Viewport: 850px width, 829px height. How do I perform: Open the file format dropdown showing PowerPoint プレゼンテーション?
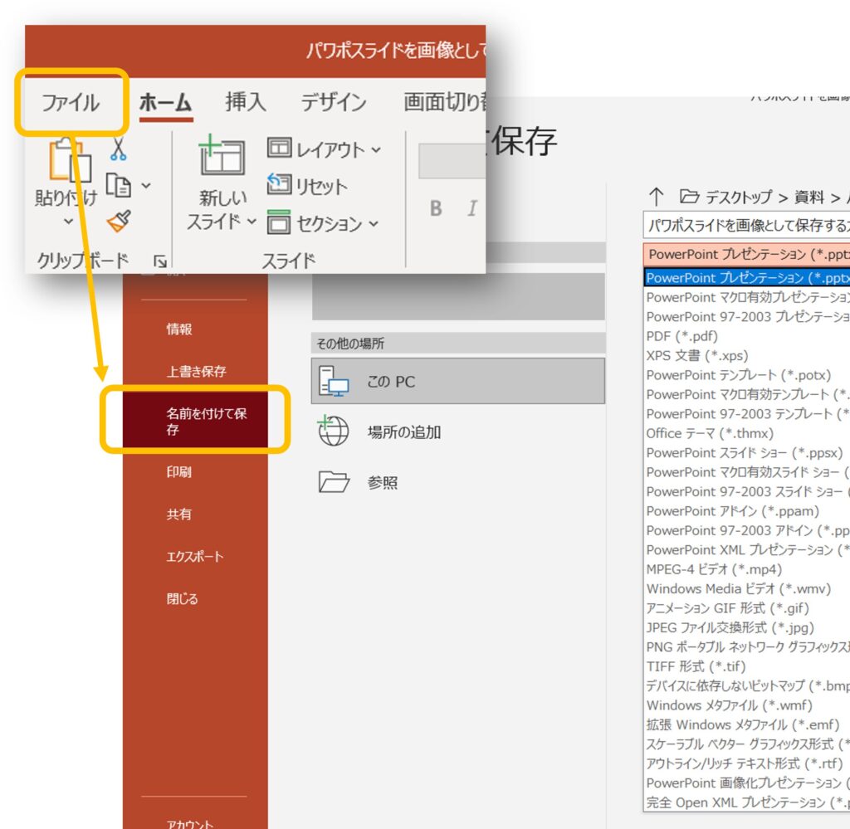739,254
